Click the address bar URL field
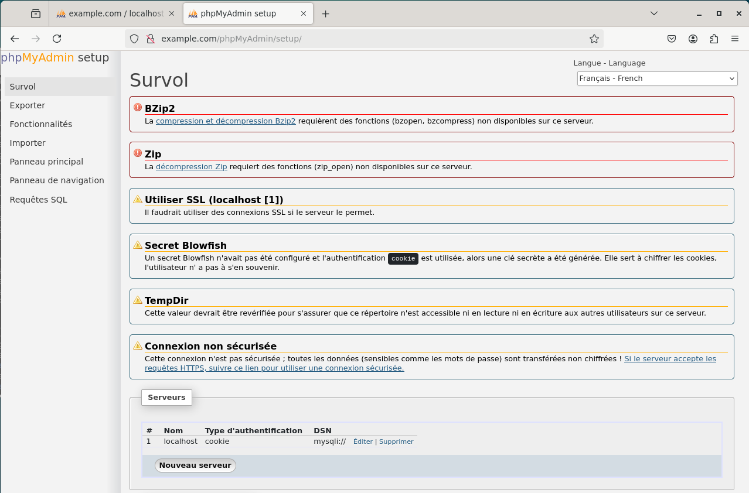 point(363,39)
